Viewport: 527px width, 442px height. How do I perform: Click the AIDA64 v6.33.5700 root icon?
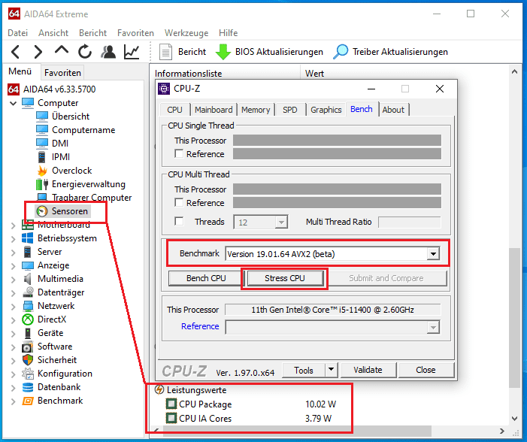click(x=14, y=89)
